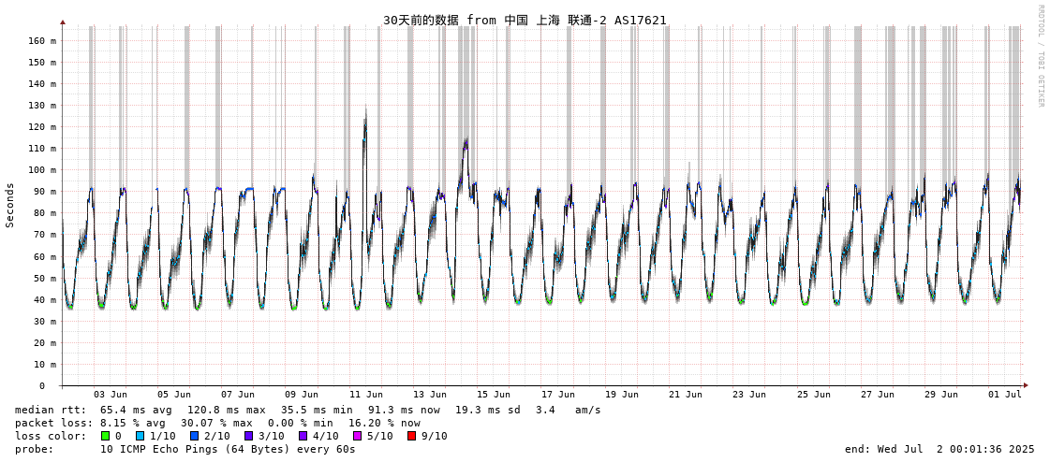Screen dimensions: 1050x462
Task: Click the 10 m y-axis value
Action: (45, 365)
